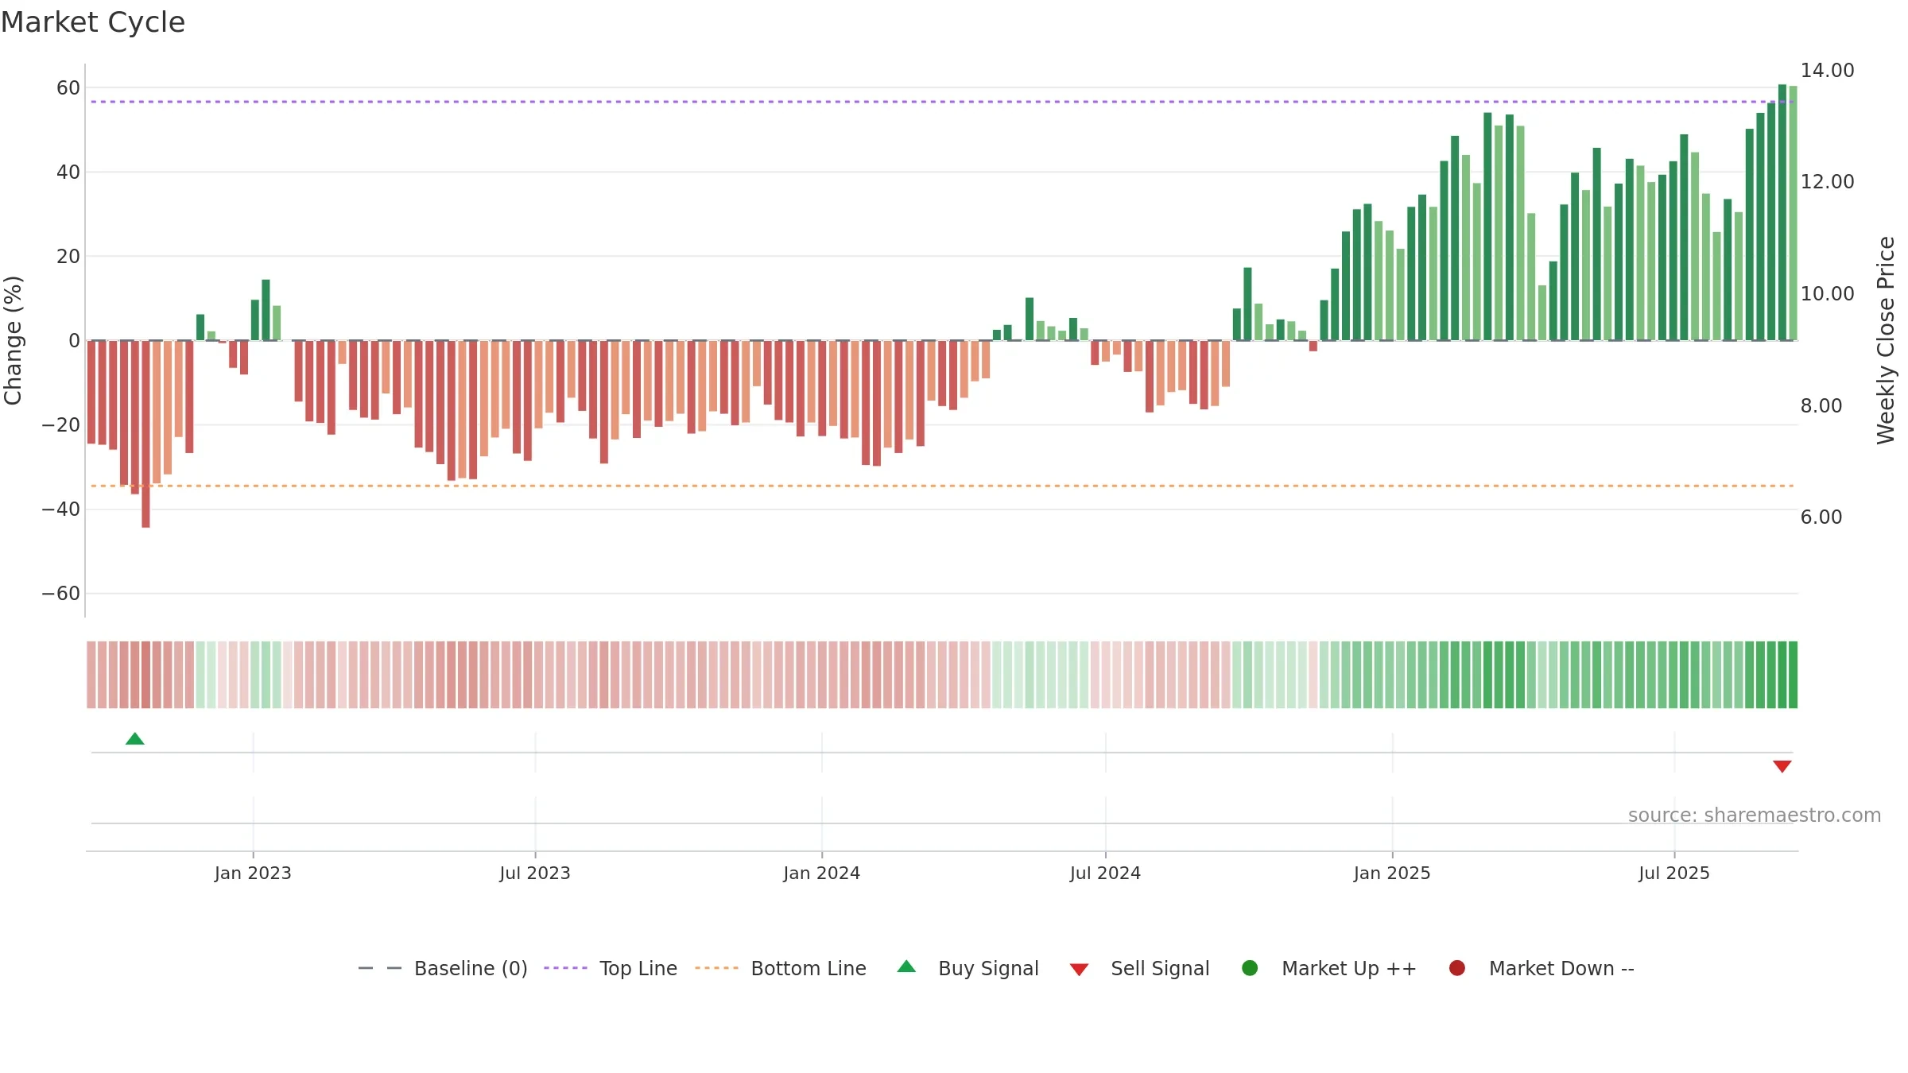The height and width of the screenshot is (1073, 1908).
Task: Click the lowest red bar near −44
Action: (145, 434)
